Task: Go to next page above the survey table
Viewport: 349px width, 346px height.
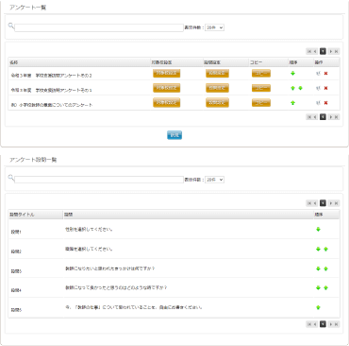Action: pyautogui.click(x=330, y=51)
